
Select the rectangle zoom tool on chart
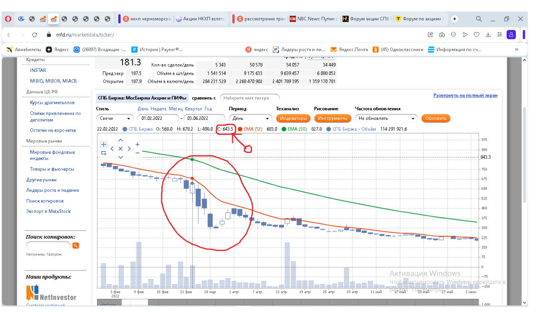point(104,153)
